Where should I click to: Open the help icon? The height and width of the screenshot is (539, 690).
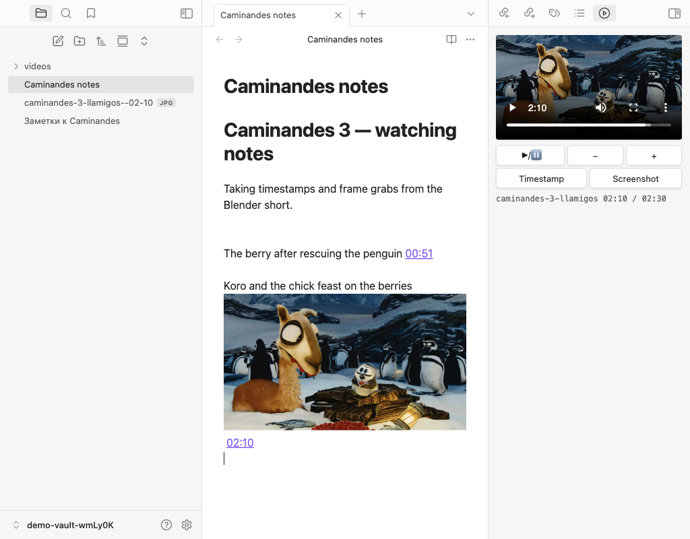coord(166,525)
